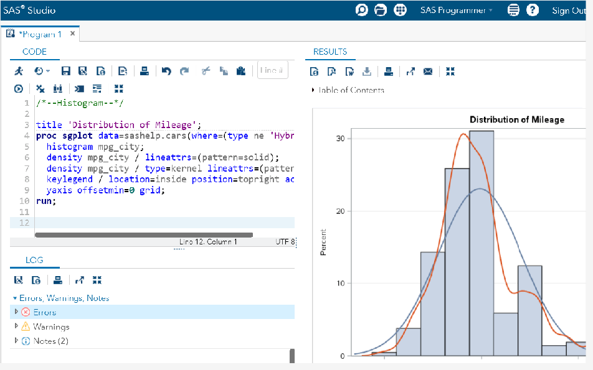Collapse the Errors, Warnings, Notes section
This screenshot has height=370, width=593.
pyautogui.click(x=15, y=298)
